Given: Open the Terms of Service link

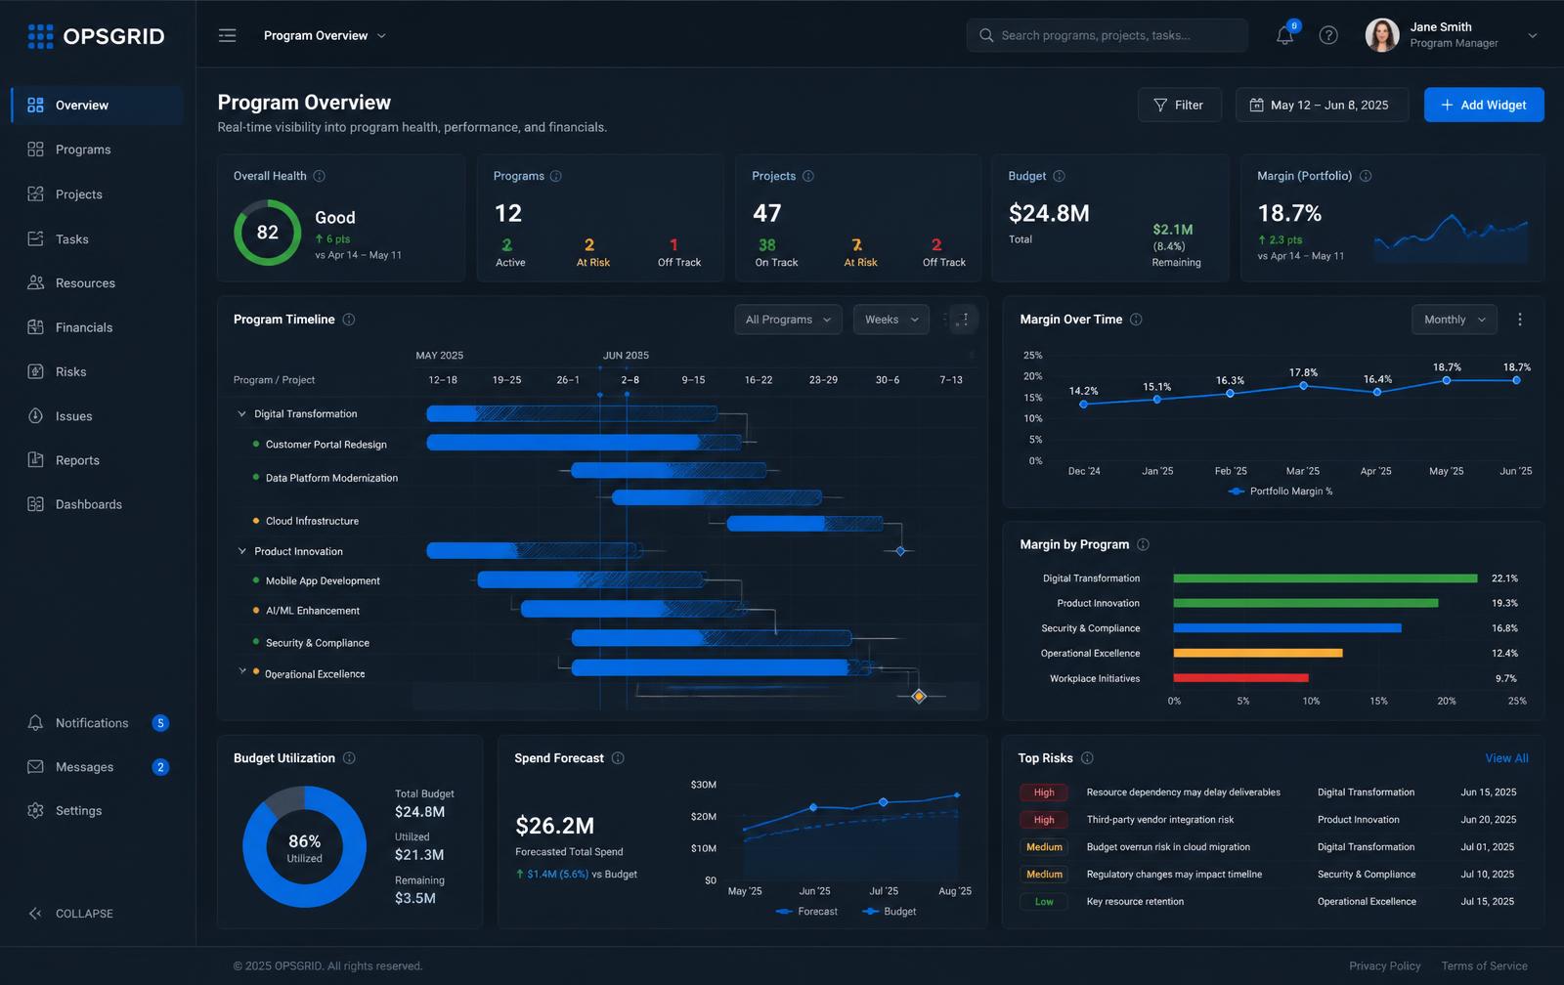Looking at the screenshot, I should point(1484,965).
